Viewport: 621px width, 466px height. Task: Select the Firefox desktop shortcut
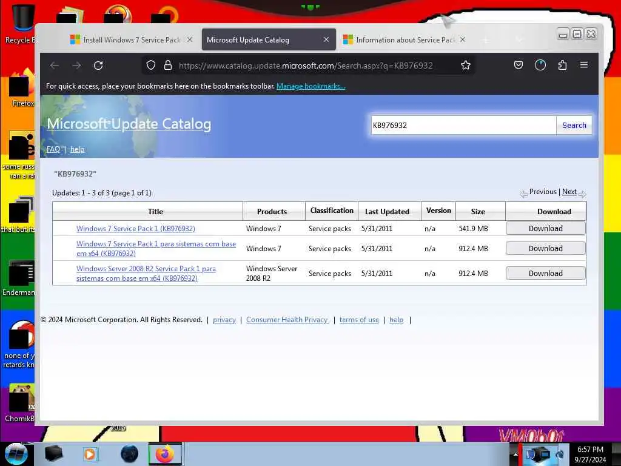tap(22, 88)
